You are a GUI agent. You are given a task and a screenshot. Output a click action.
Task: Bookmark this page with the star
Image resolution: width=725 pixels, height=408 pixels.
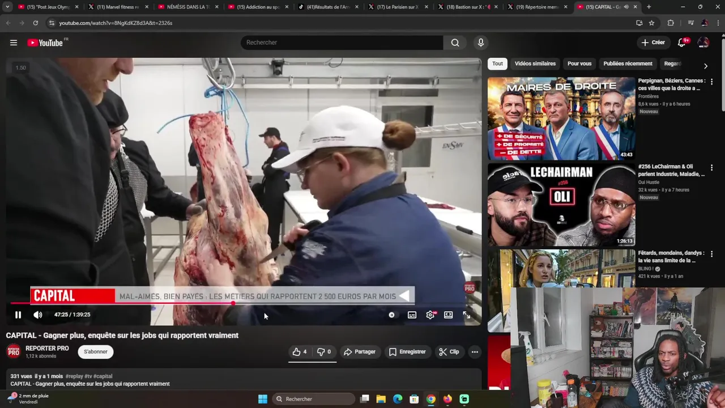coord(651,23)
